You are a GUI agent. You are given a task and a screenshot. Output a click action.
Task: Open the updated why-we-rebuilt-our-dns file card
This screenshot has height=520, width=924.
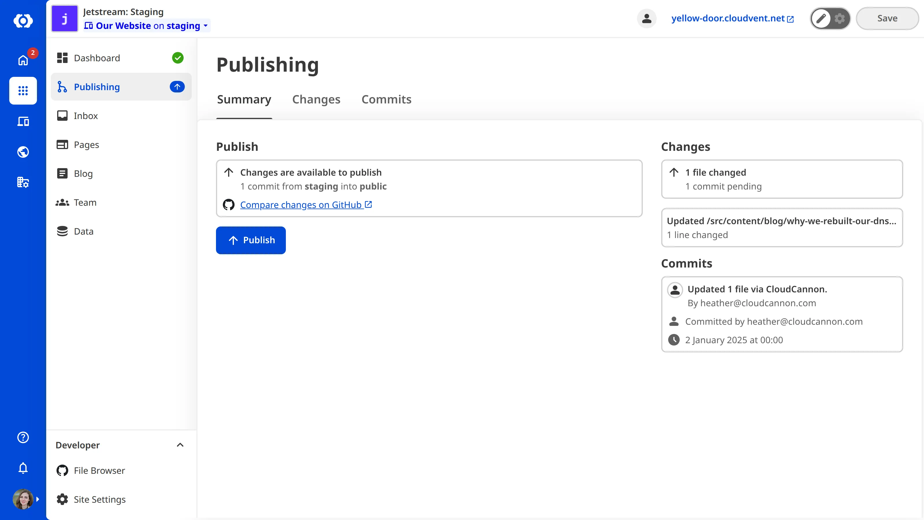coord(782,228)
